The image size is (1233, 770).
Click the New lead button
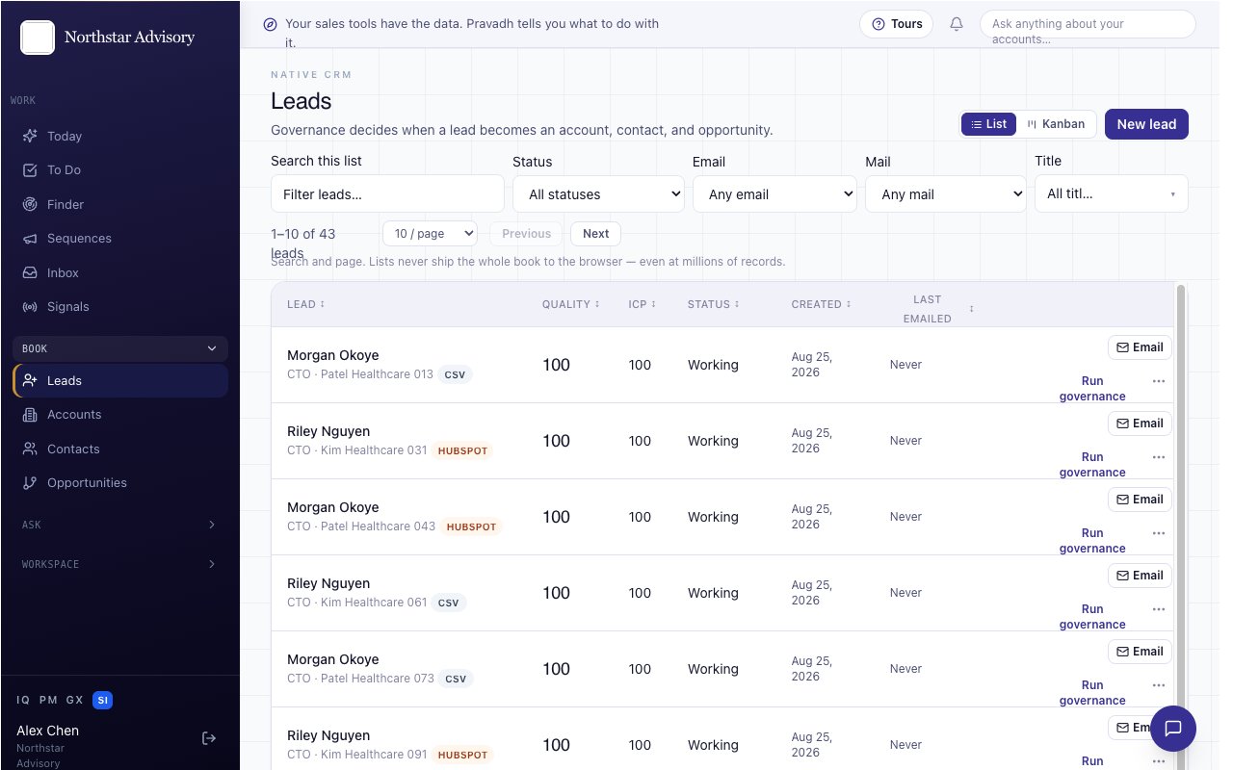coord(1146,124)
